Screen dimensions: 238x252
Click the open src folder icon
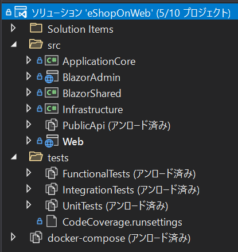coord(36,44)
